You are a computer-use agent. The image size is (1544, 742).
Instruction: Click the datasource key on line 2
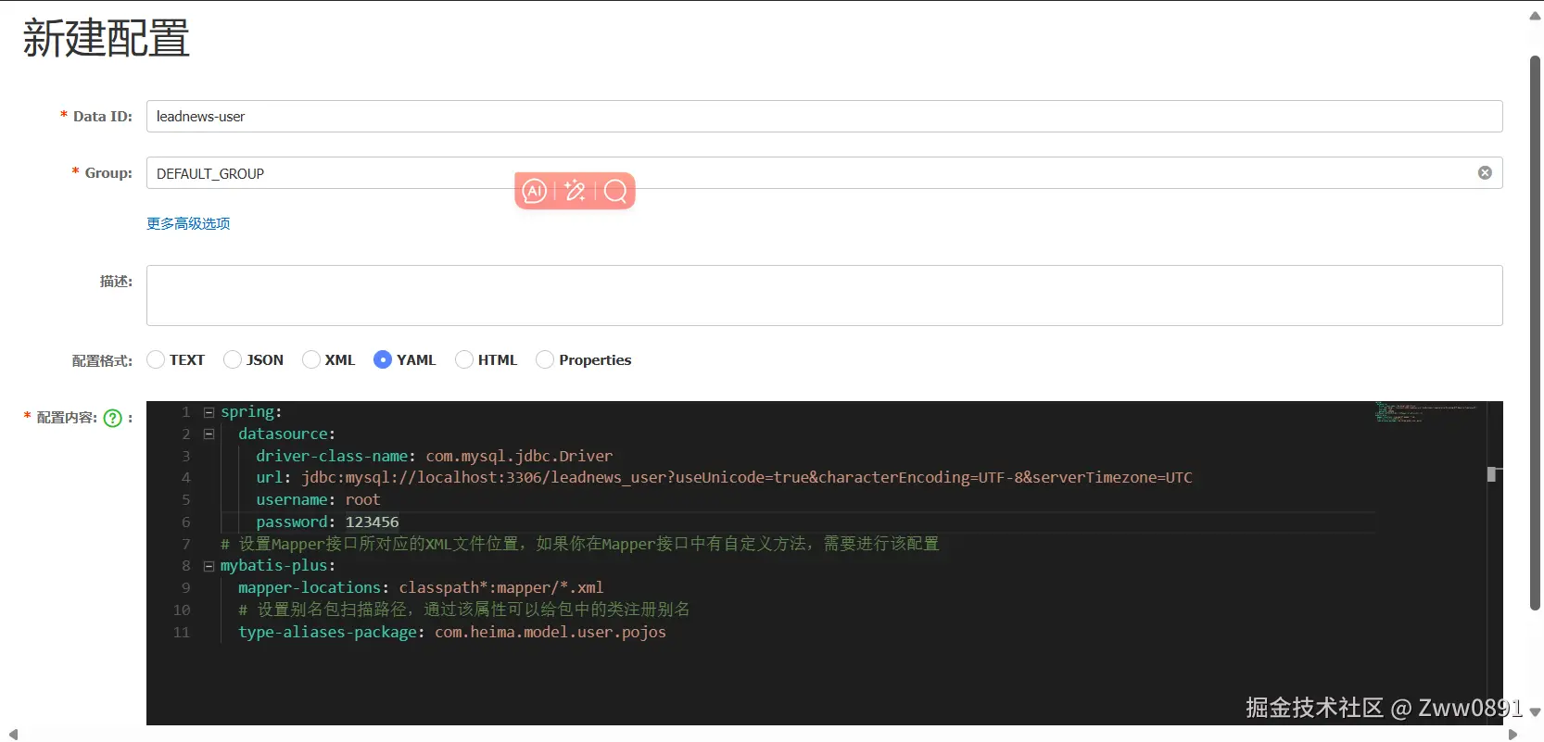tap(283, 434)
